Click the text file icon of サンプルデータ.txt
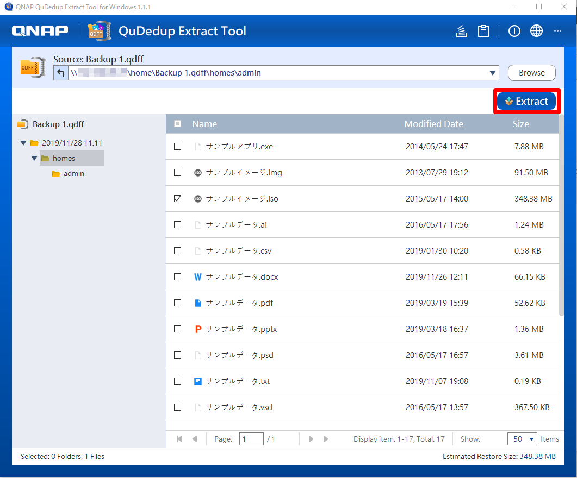 [x=198, y=381]
